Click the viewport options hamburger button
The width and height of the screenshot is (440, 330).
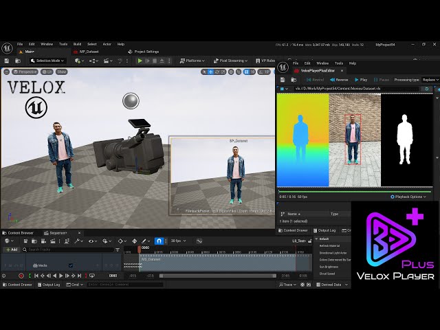pos(6,71)
